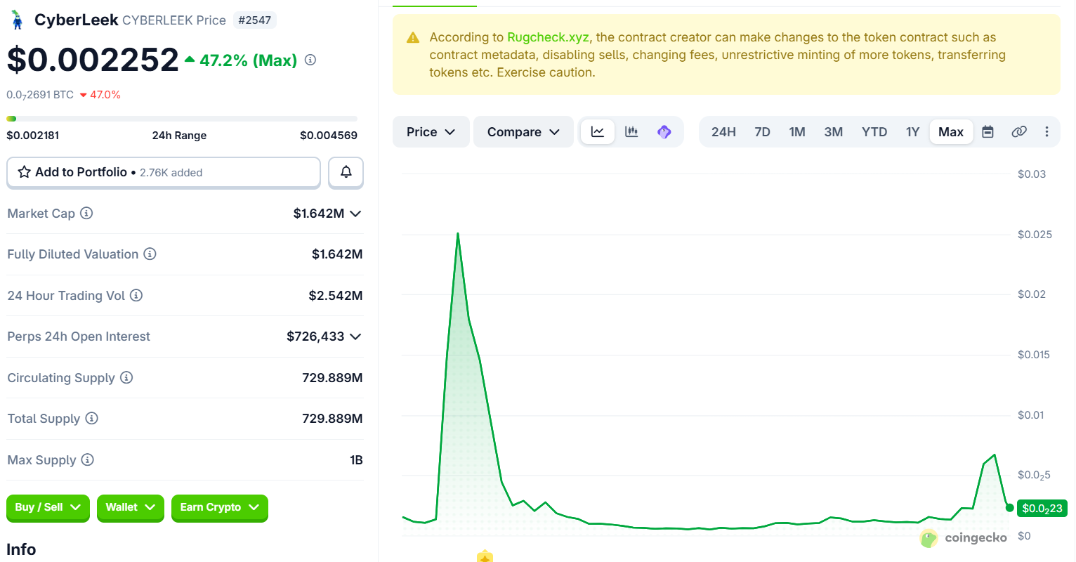Open the Buy / Sell dropdown
The height and width of the screenshot is (562, 1076).
click(x=48, y=508)
